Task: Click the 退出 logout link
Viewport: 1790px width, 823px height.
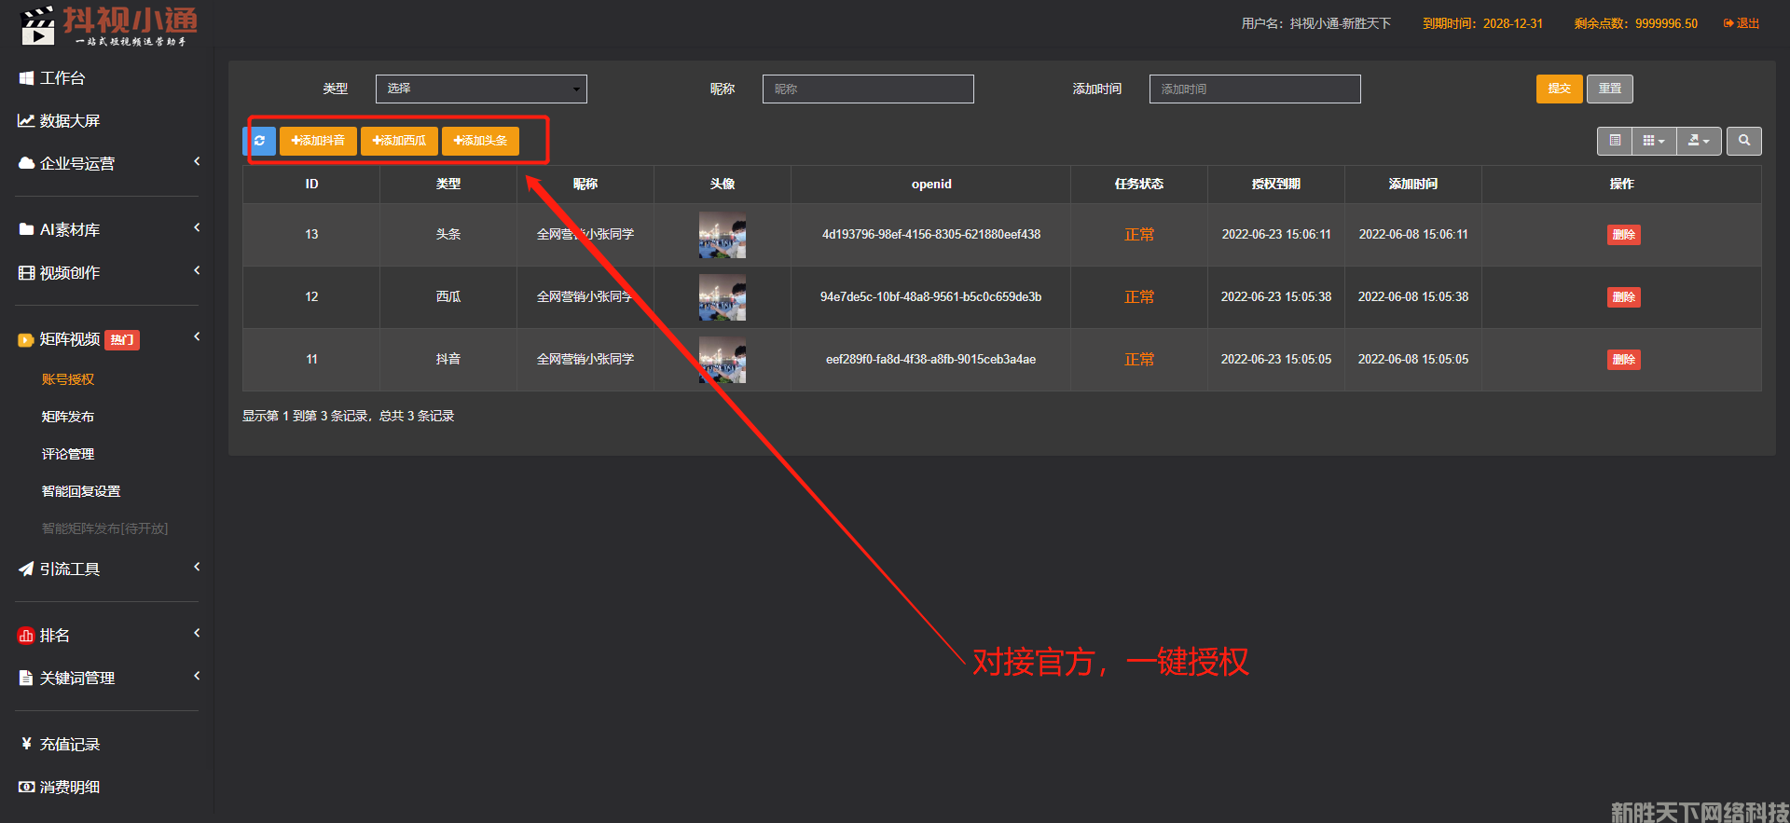Action: coord(1742,23)
